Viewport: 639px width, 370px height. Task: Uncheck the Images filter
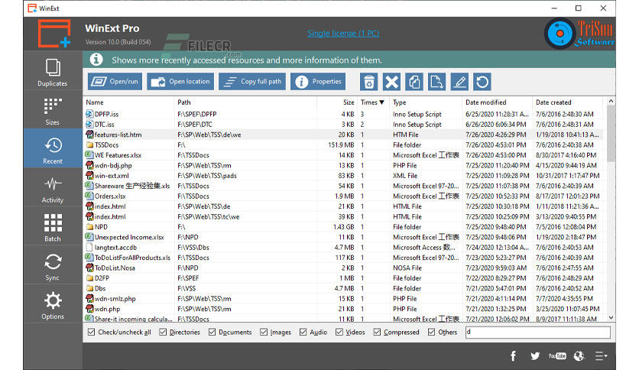click(x=264, y=332)
